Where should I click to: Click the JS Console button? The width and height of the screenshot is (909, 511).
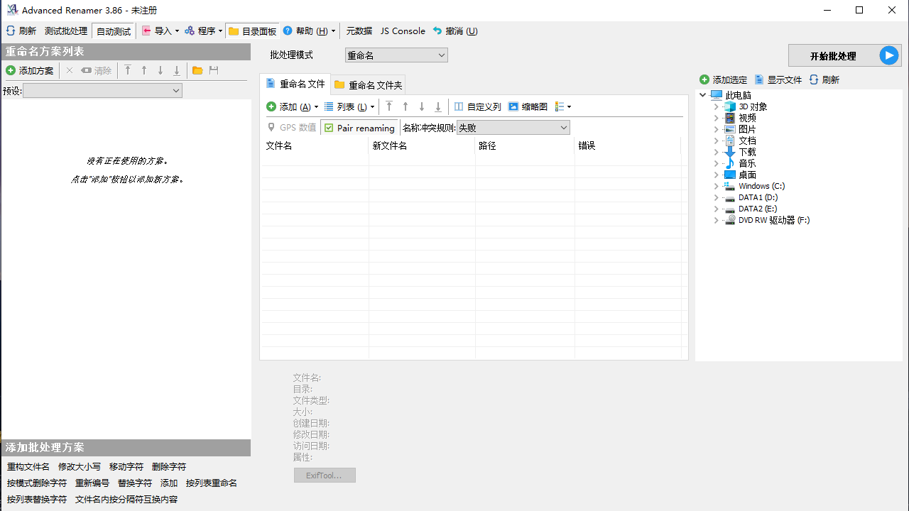coord(403,31)
